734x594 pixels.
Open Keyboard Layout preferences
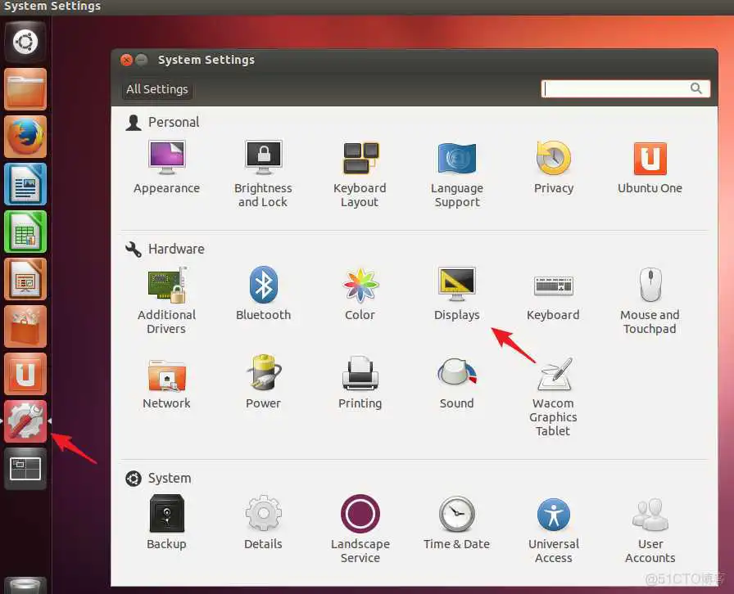[360, 164]
